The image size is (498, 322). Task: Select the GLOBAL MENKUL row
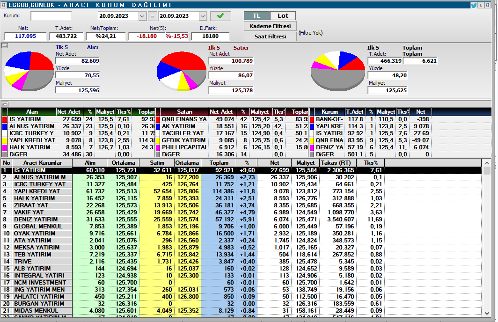[x=241, y=227]
